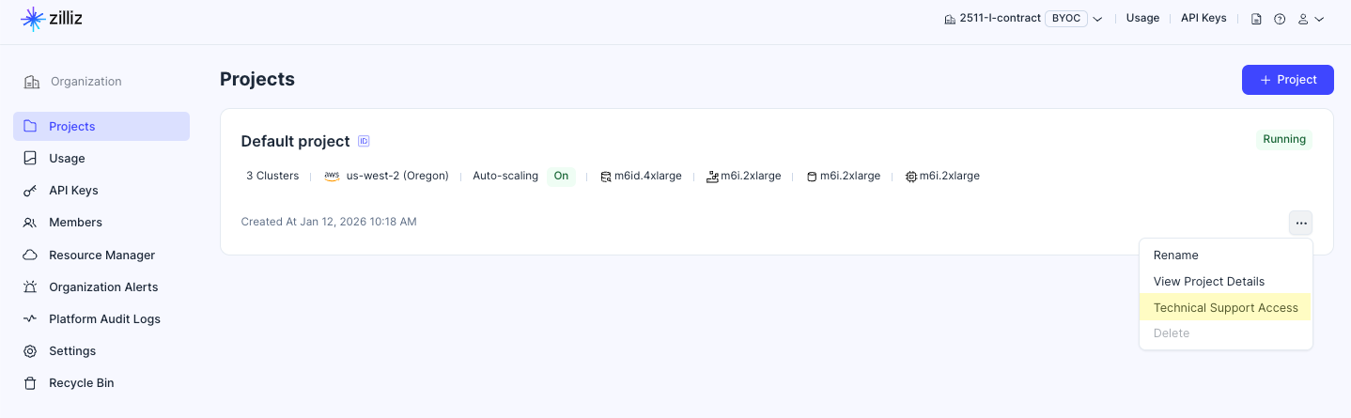Open Organization Alerts in sidebar
Viewport: 1351px width, 418px height.
click(103, 286)
